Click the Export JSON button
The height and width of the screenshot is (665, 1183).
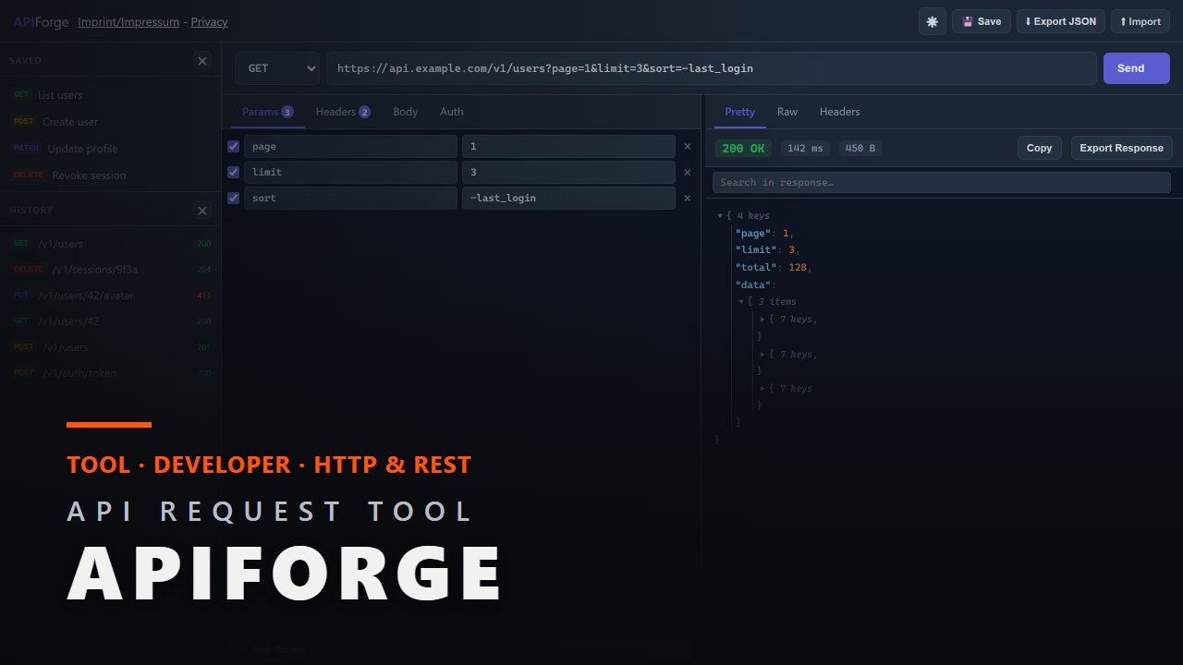coord(1060,21)
